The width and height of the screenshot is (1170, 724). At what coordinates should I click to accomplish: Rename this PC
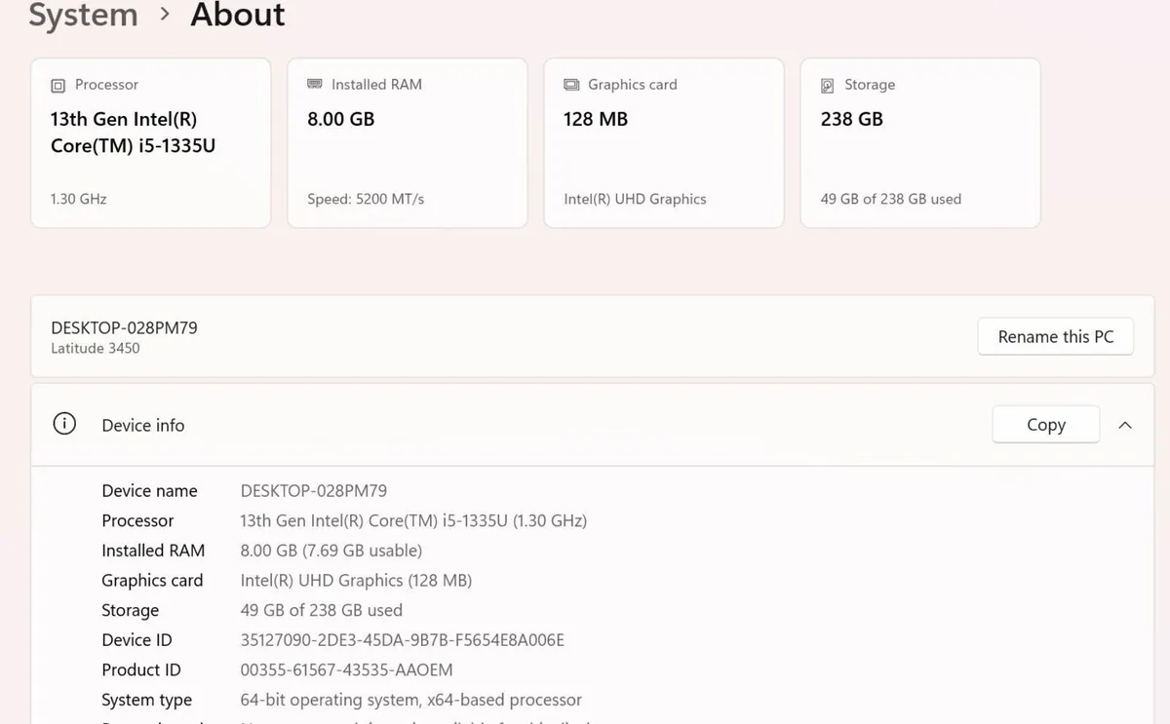(1055, 336)
